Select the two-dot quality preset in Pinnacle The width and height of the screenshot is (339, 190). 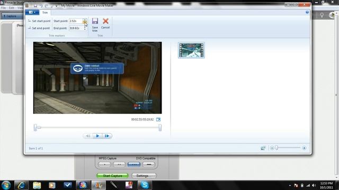click(x=119, y=164)
